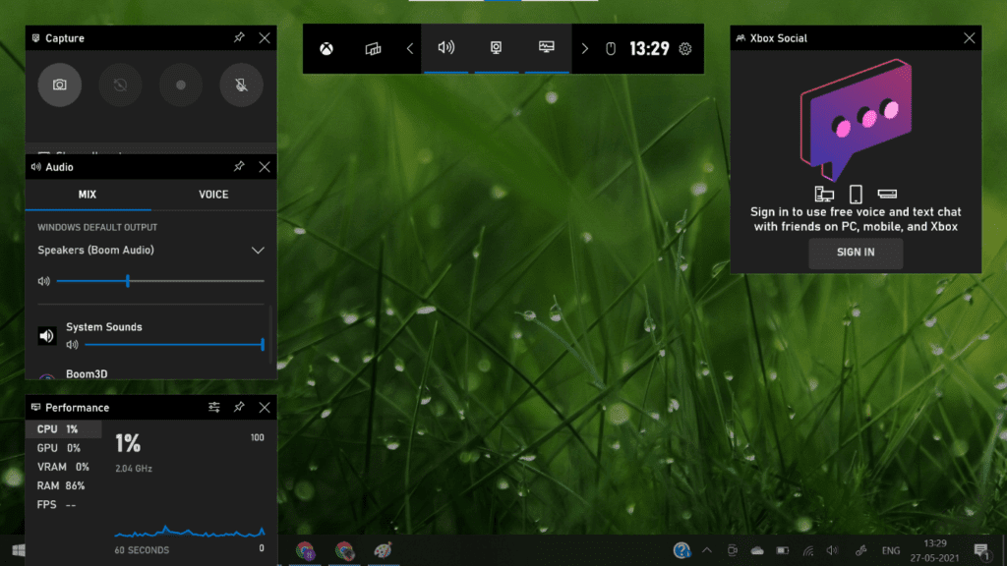Expand the Speakers (Boom Audio) output dropdown
The height and width of the screenshot is (566, 1007).
(x=258, y=251)
